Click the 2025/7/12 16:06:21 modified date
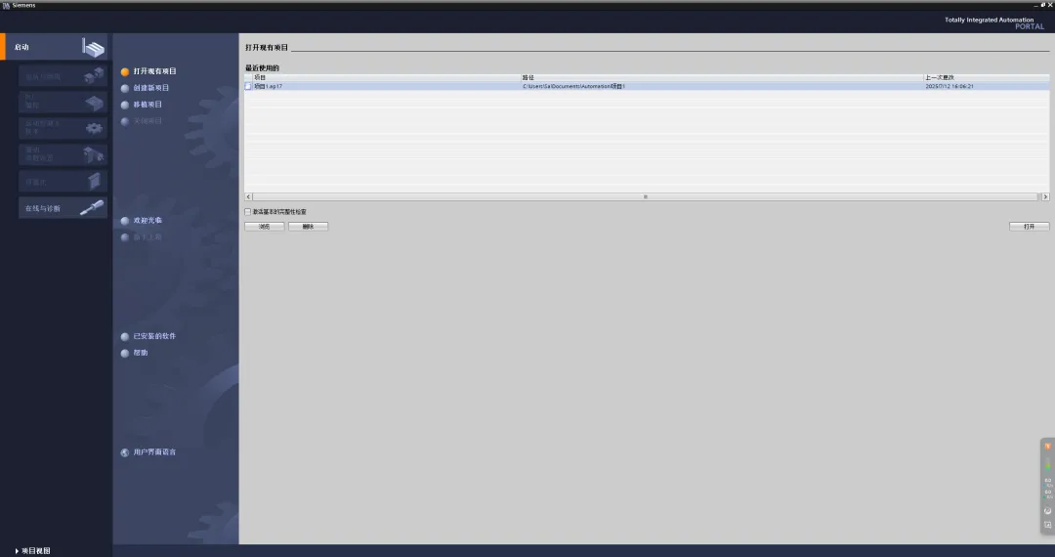Screen dimensions: 1055x557 (x=949, y=86)
